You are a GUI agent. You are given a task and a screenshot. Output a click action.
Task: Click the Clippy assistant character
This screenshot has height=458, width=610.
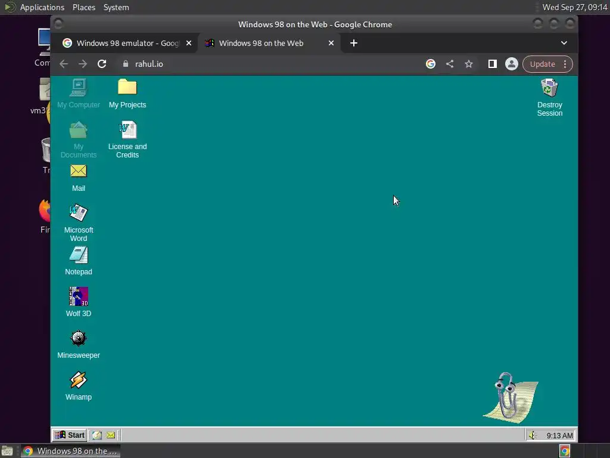coord(511,397)
